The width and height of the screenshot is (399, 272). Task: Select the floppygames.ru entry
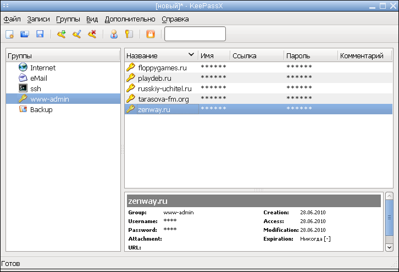pyautogui.click(x=162, y=68)
